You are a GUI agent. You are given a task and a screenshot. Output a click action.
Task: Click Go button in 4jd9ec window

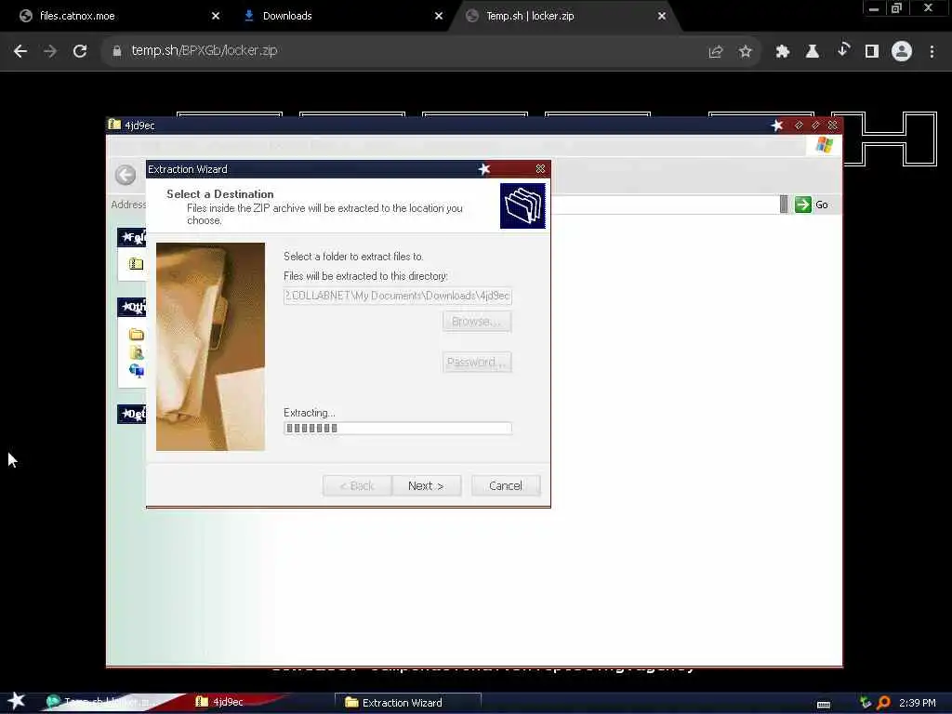pos(812,205)
